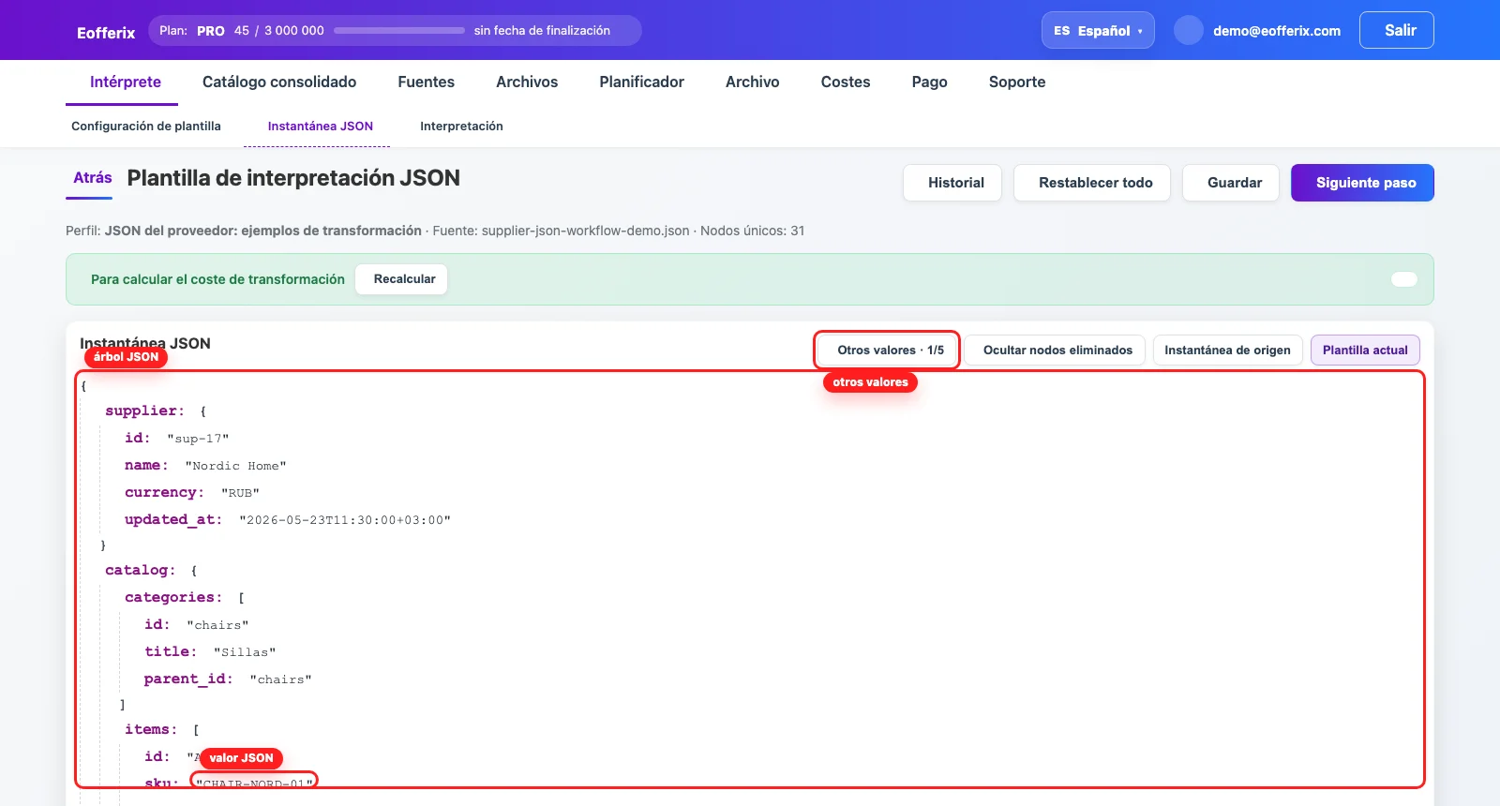Select the Configuración de plantilla subtab
This screenshot has width=1500, height=806.
[x=146, y=126]
